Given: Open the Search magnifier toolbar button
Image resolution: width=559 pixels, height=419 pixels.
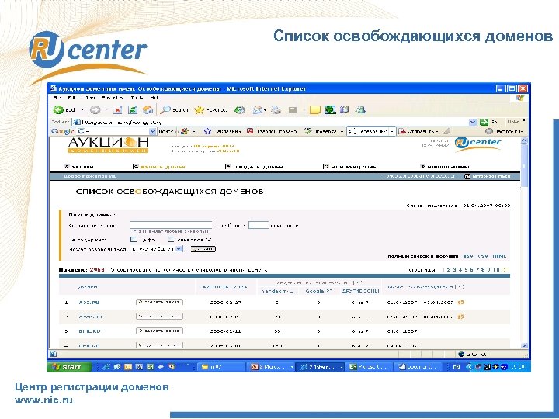Looking at the screenshot, I should coord(174,109).
